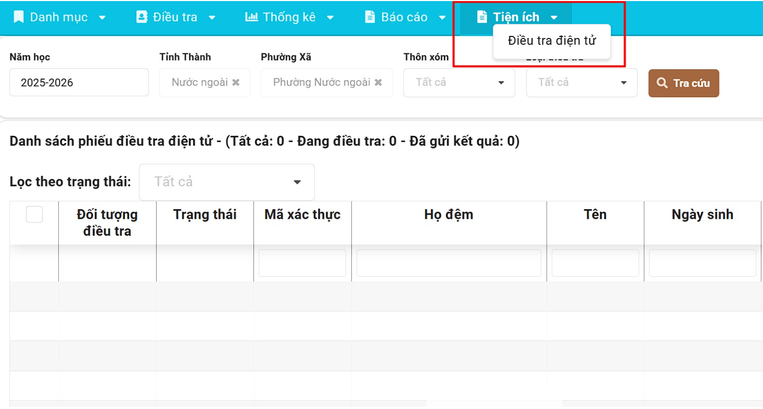Focus the Họ đệm column filter input
Viewport: 763px width, 409px height.
pyautogui.click(x=449, y=263)
